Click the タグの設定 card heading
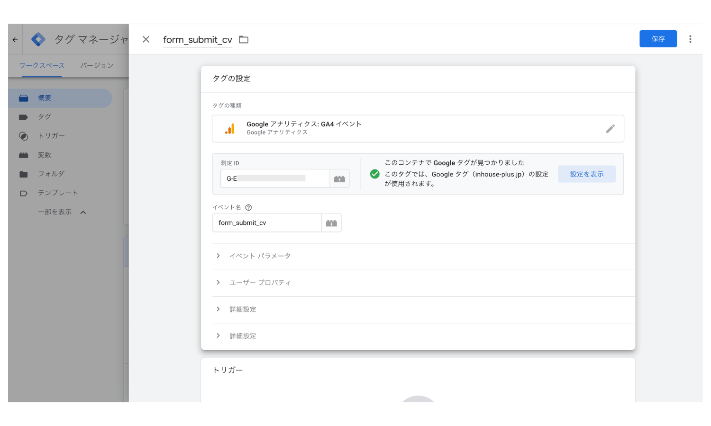The width and height of the screenshot is (711, 426). tap(231, 79)
